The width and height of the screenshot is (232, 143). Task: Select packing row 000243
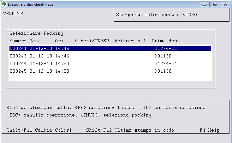pyautogui.click(x=110, y=56)
